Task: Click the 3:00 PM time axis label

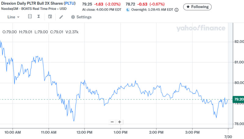Action: [x=192, y=132]
